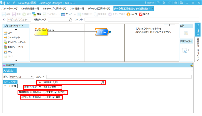Click the 変数 variable icon
Viewport: 202px width, 116px height.
[186, 33]
